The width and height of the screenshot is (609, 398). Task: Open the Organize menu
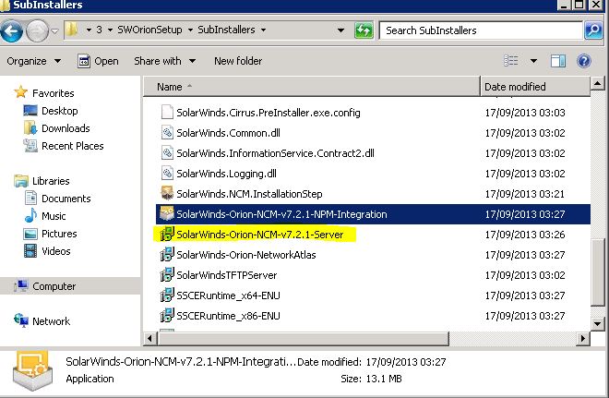point(34,61)
